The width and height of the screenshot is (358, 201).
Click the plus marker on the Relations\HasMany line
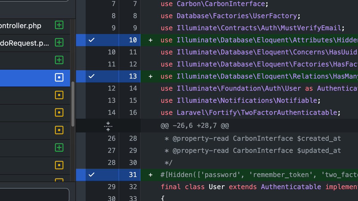click(x=151, y=76)
